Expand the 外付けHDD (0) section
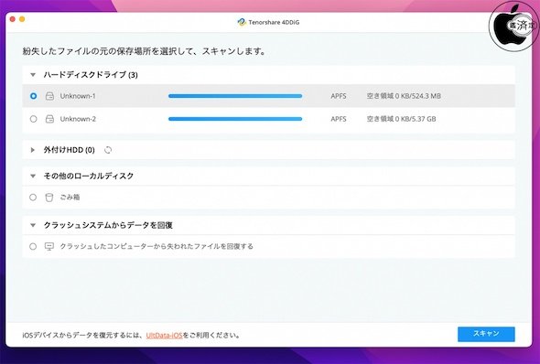540x364 pixels. [33, 150]
